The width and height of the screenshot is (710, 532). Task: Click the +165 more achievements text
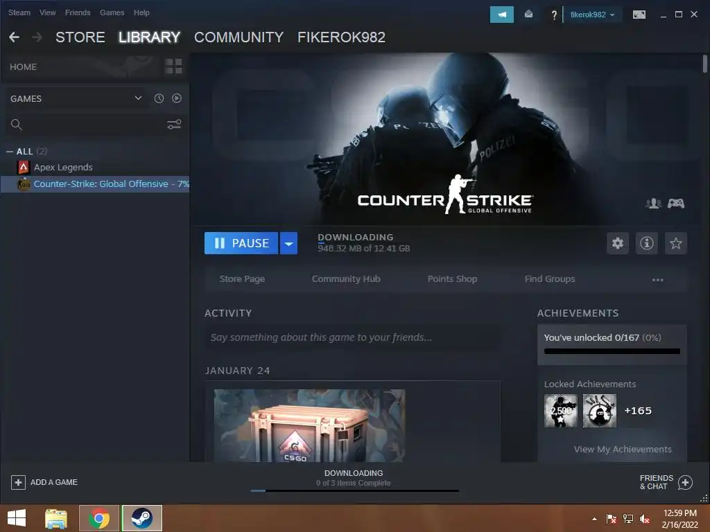click(x=638, y=411)
